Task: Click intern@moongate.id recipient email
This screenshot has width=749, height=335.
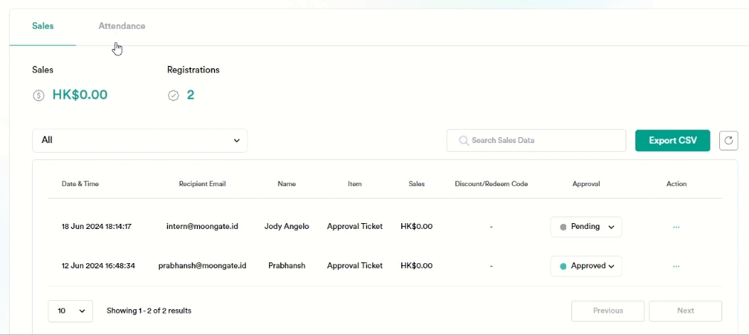Action: [x=202, y=227]
